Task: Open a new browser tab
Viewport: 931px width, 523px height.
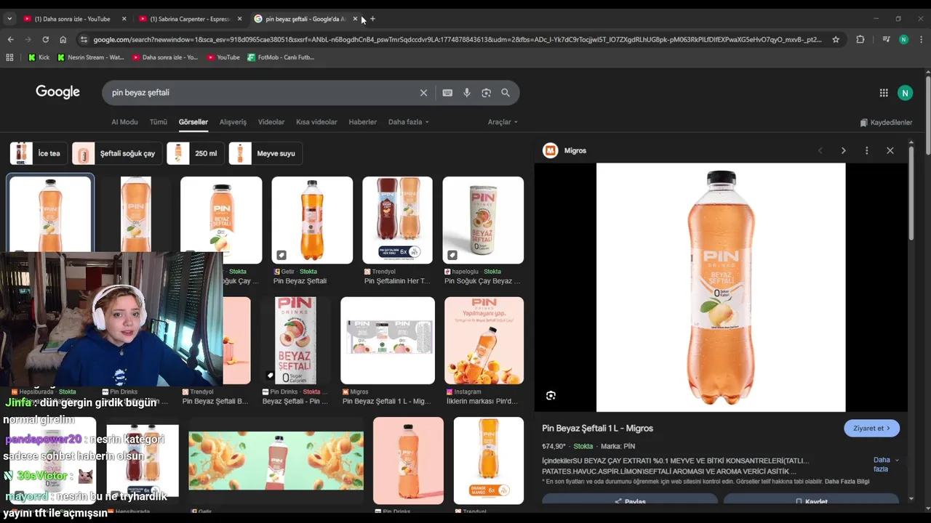Action: tap(372, 19)
